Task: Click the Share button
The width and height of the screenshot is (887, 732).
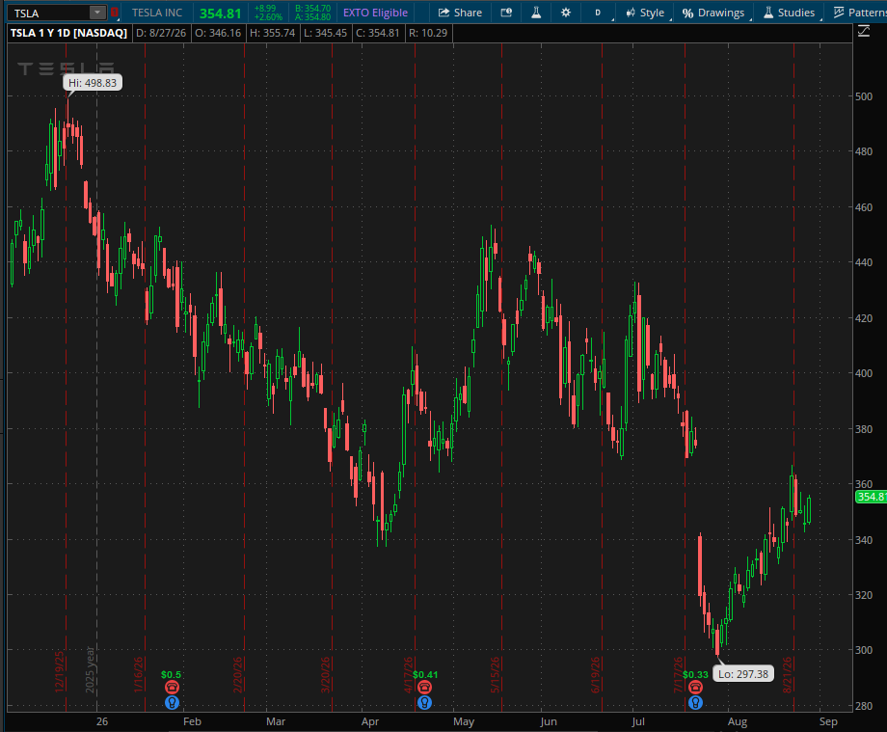Action: tap(461, 13)
